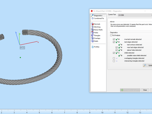Toggle bad edges detected checkbox
This screenshot has height=114, width=152.
tap(114, 42)
